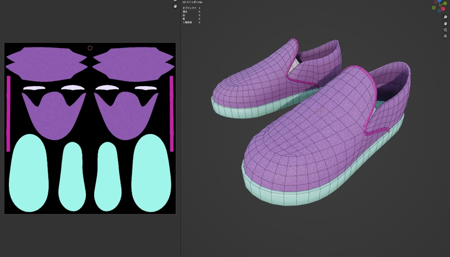Click the pan hand icon in the UV editor
The width and height of the screenshot is (450, 257).
(x=174, y=6)
